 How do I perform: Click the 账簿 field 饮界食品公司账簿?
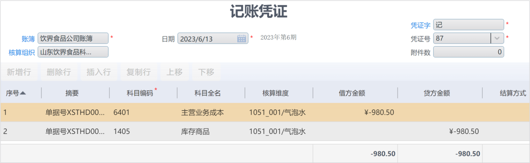[73, 38]
